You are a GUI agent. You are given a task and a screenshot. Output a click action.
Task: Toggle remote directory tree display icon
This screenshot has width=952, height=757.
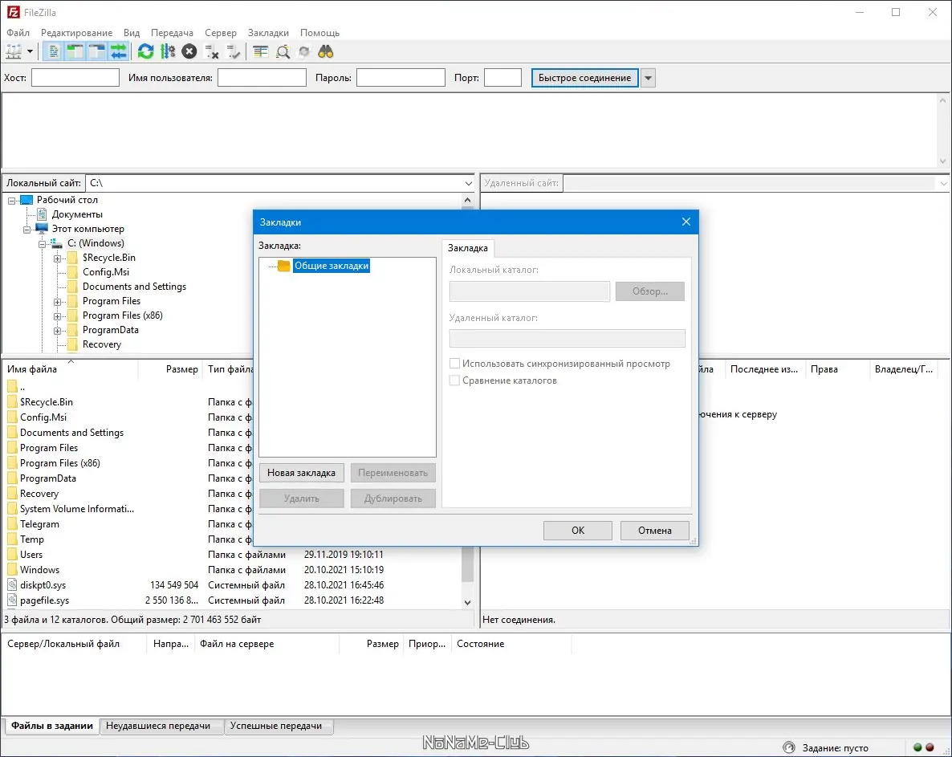(97, 51)
